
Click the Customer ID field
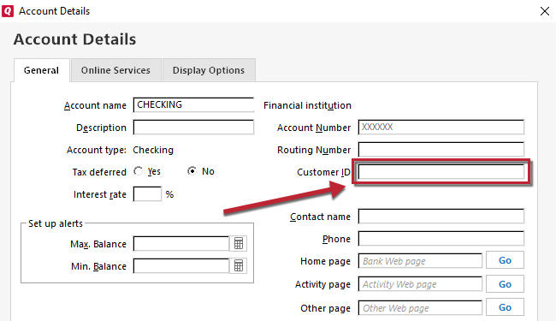441,172
